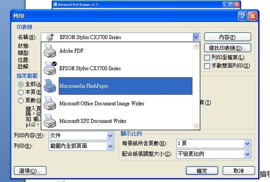The width and height of the screenshot is (270, 182).
Task: Pick Microsoft XPS Document Writer
Action: 117,121
